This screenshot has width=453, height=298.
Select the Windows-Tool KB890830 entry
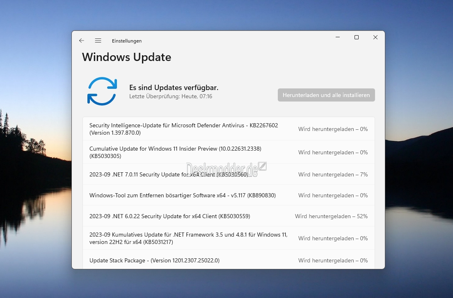click(229, 195)
